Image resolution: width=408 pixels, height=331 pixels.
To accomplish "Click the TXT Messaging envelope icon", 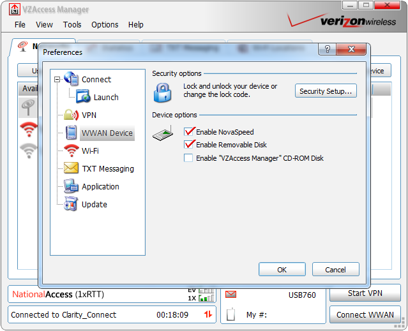I will pos(71,168).
